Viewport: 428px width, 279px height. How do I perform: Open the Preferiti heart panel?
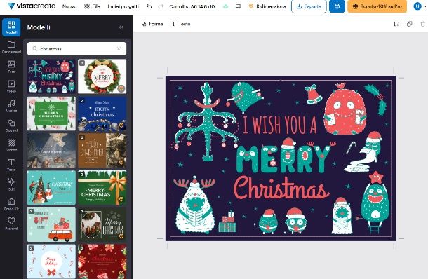[11, 224]
